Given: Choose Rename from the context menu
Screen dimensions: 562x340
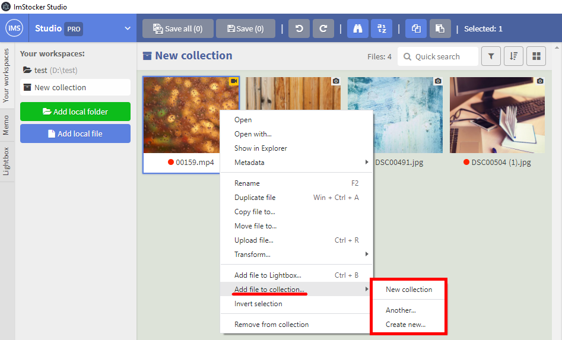Looking at the screenshot, I should [x=296, y=183].
